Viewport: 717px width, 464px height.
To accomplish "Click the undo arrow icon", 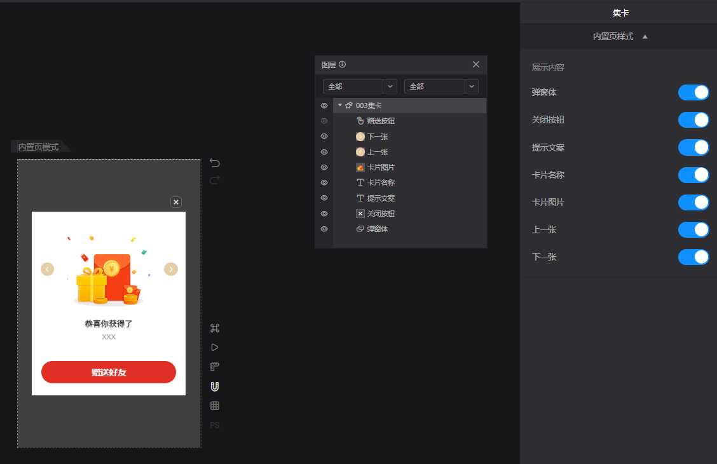I will (214, 163).
